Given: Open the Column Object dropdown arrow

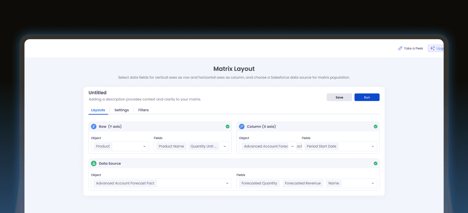Looking at the screenshot, I should 292,146.
